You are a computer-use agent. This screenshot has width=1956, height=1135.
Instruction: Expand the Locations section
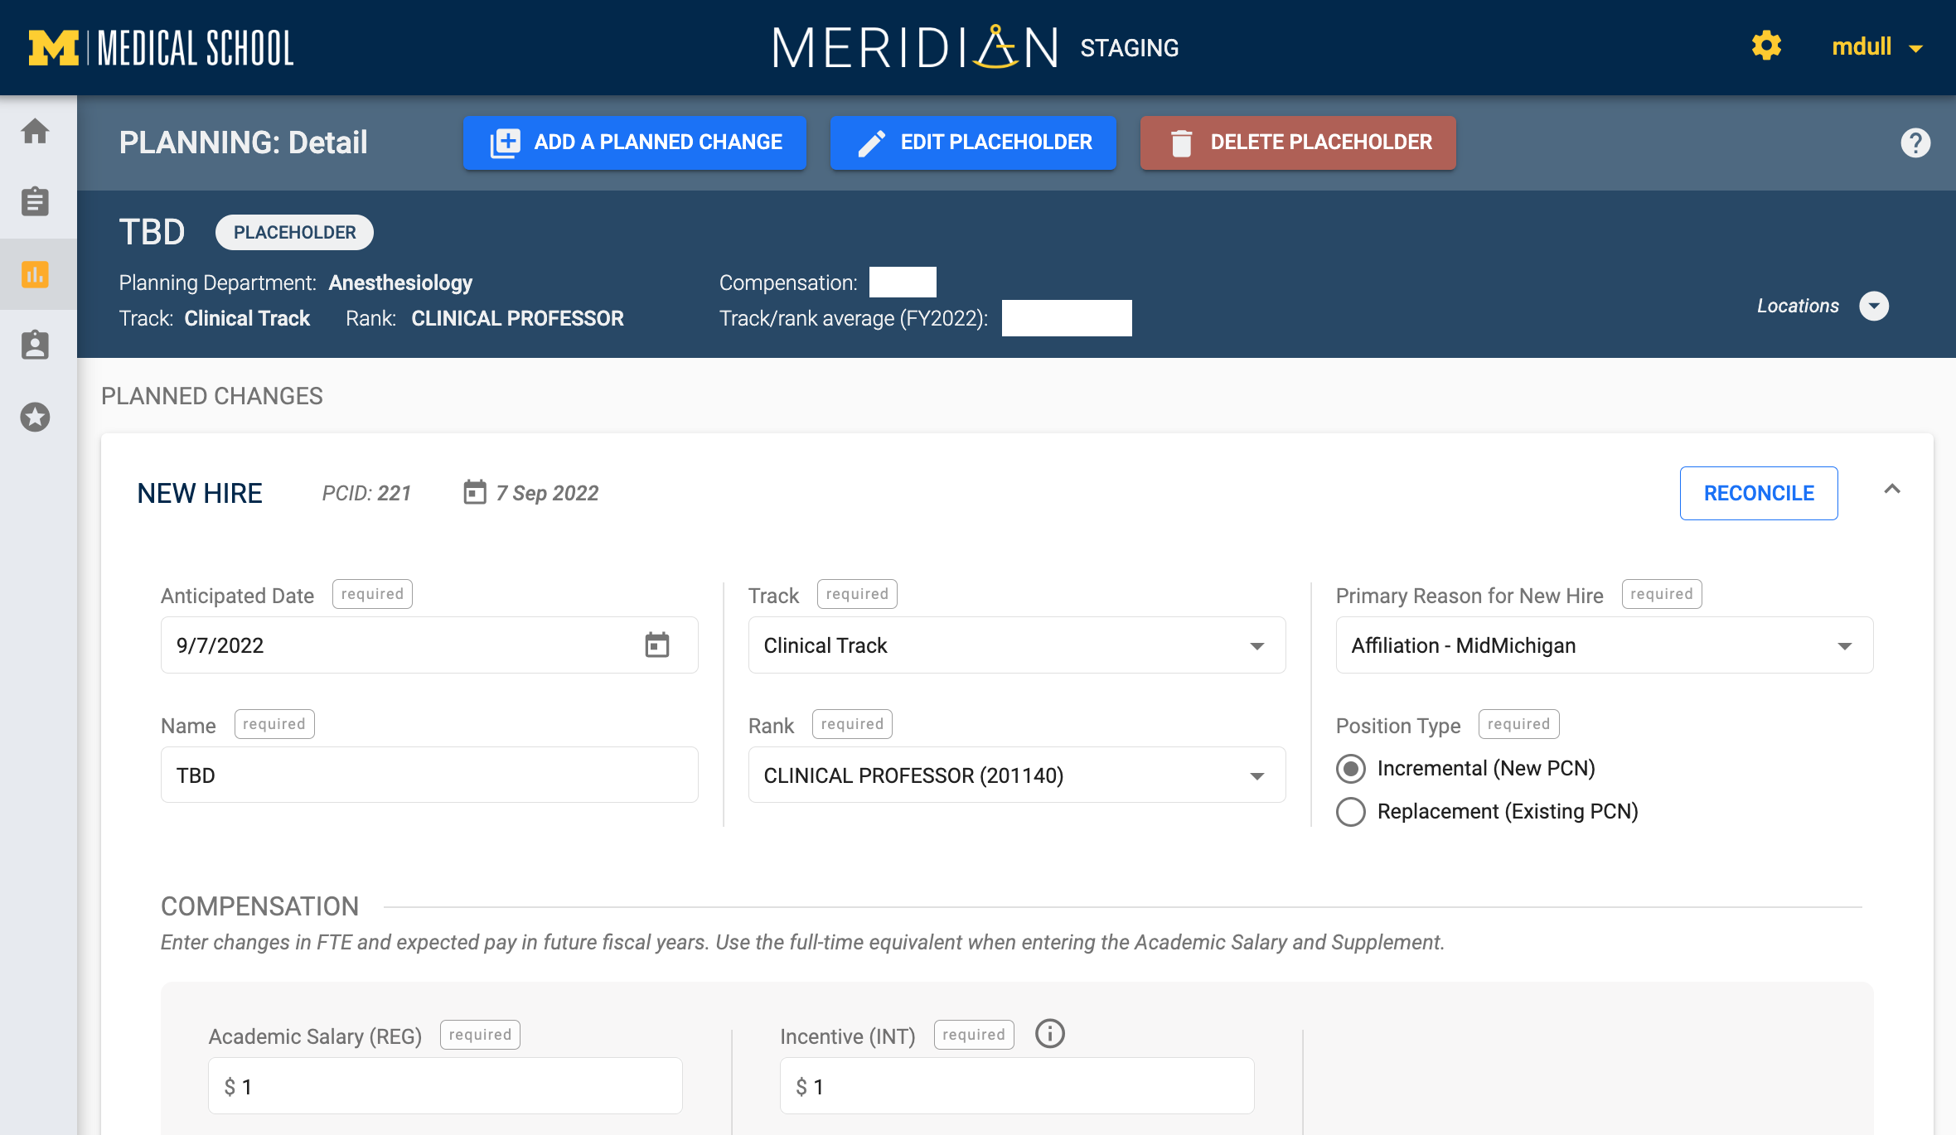(x=1873, y=306)
